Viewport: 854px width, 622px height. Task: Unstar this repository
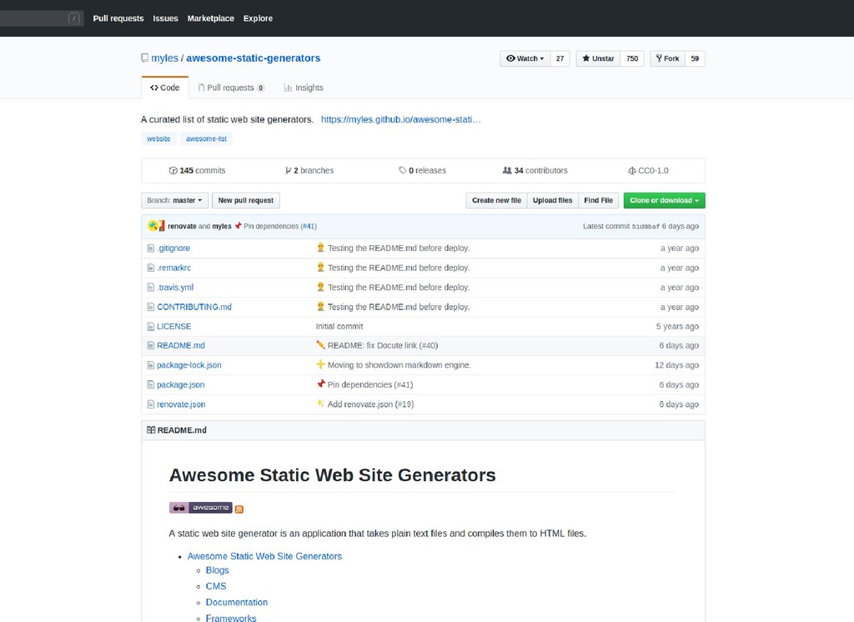598,59
